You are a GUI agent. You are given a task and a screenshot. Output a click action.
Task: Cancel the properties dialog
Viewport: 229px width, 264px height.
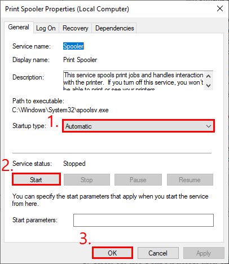tap(158, 253)
